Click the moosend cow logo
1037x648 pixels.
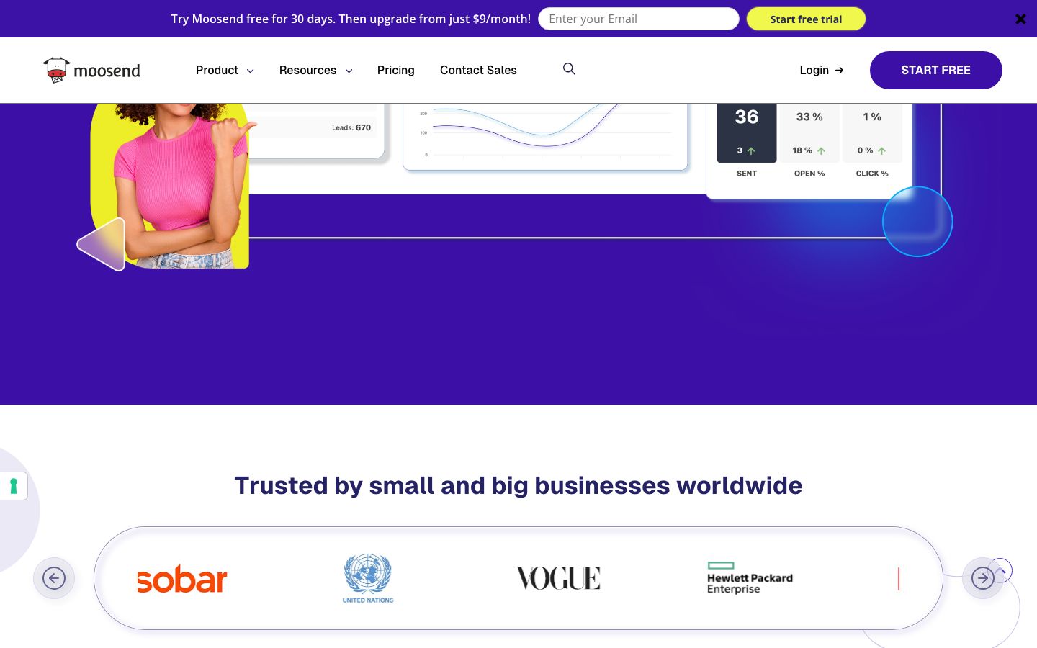(91, 71)
